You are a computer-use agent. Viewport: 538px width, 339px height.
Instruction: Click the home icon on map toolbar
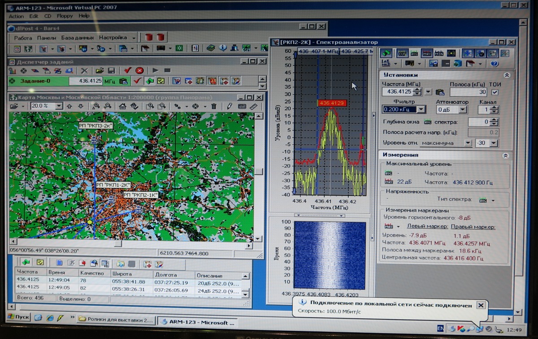pos(122,106)
